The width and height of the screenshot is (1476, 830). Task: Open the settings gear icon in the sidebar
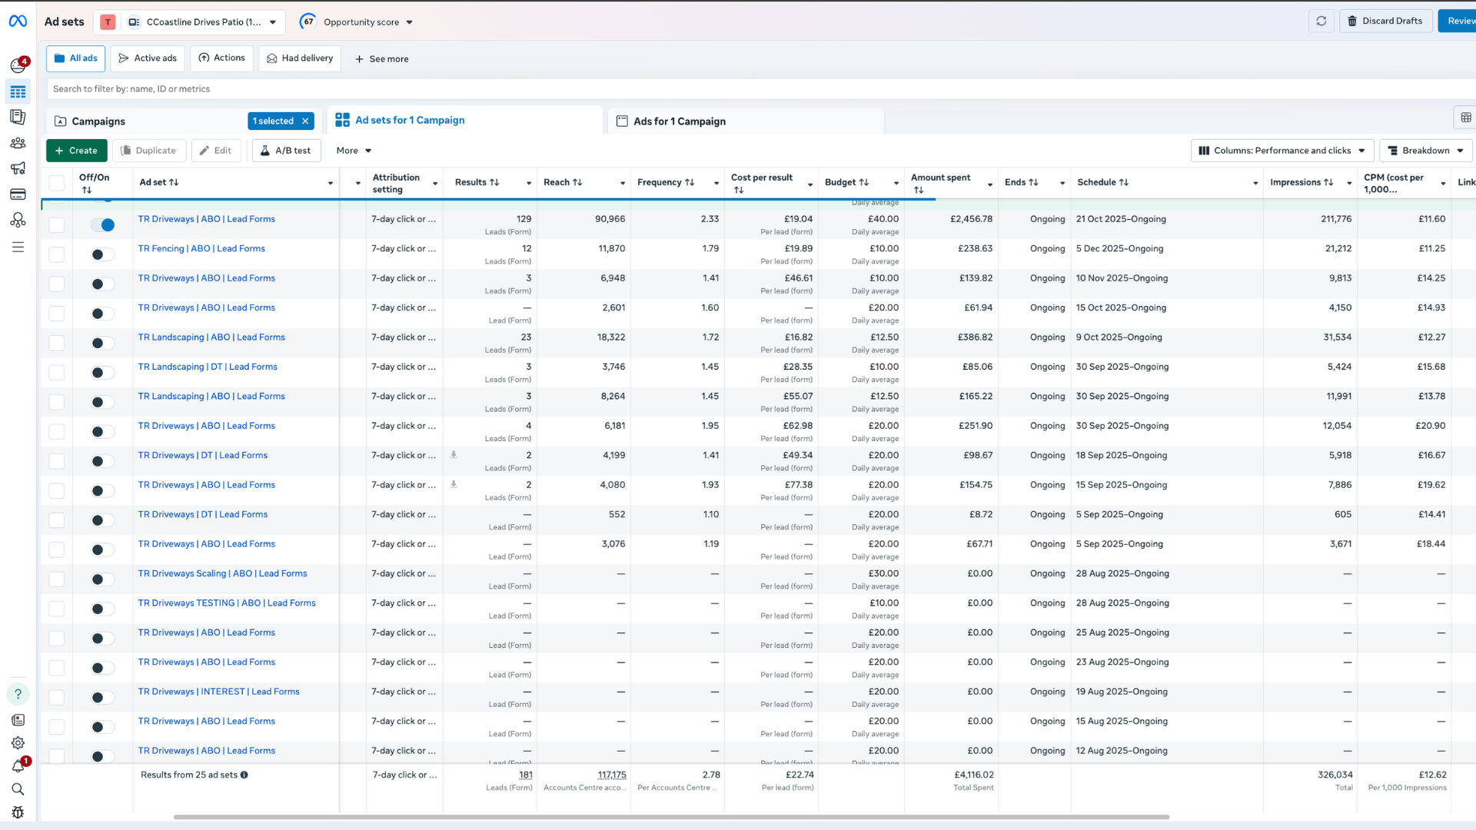[x=18, y=743]
